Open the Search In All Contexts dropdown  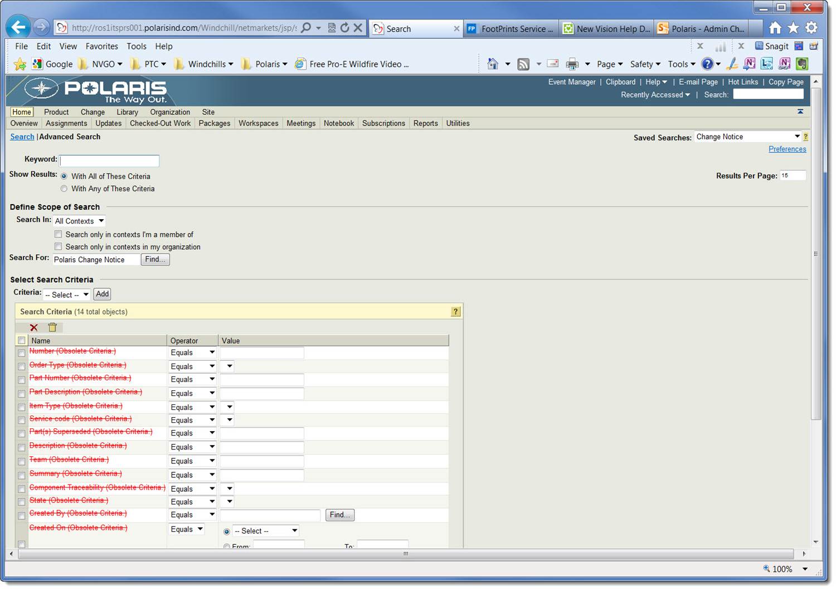tap(79, 221)
